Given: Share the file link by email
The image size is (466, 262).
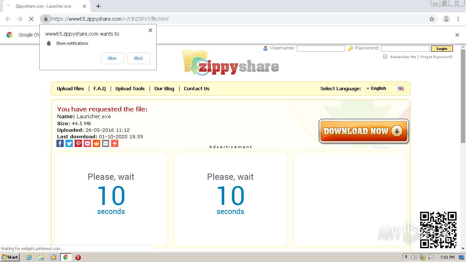Looking at the screenshot, I should click(x=106, y=143).
